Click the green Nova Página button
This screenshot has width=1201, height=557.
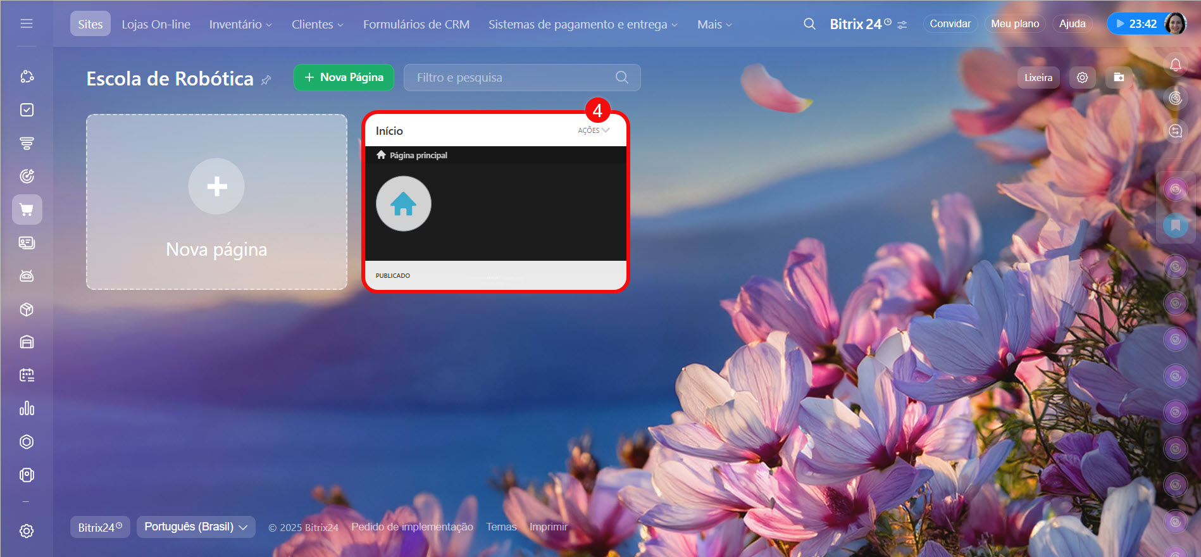click(x=344, y=77)
